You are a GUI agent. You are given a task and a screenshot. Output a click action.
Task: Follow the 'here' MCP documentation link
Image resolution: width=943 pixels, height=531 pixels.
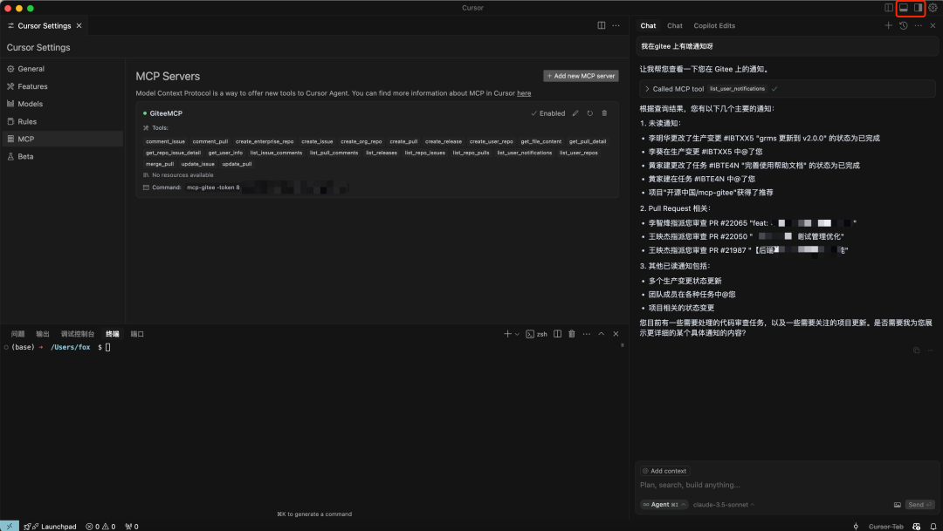[x=524, y=93]
